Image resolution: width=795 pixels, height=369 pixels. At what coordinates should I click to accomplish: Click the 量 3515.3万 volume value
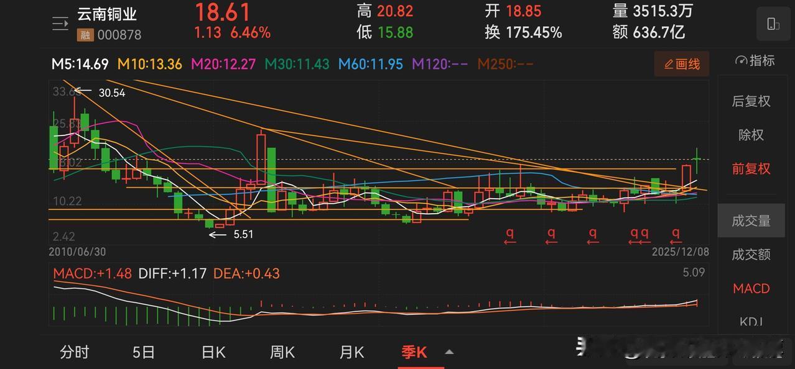click(653, 11)
